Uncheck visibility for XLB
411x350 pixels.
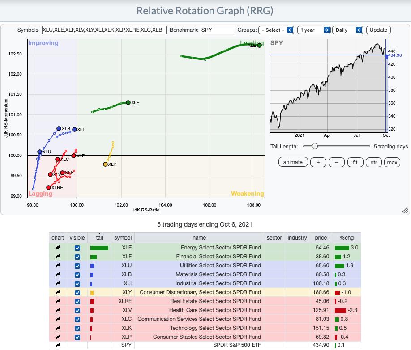[x=77, y=274]
